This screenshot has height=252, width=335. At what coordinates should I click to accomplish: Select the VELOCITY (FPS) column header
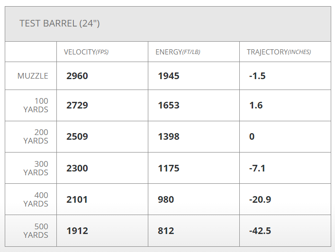pyautogui.click(x=86, y=52)
